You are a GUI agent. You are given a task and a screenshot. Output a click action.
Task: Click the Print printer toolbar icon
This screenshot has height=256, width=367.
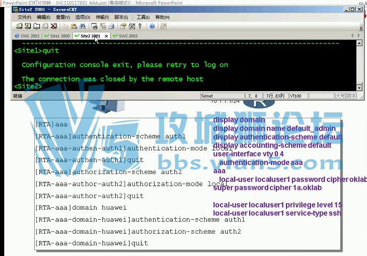[x=111, y=26]
